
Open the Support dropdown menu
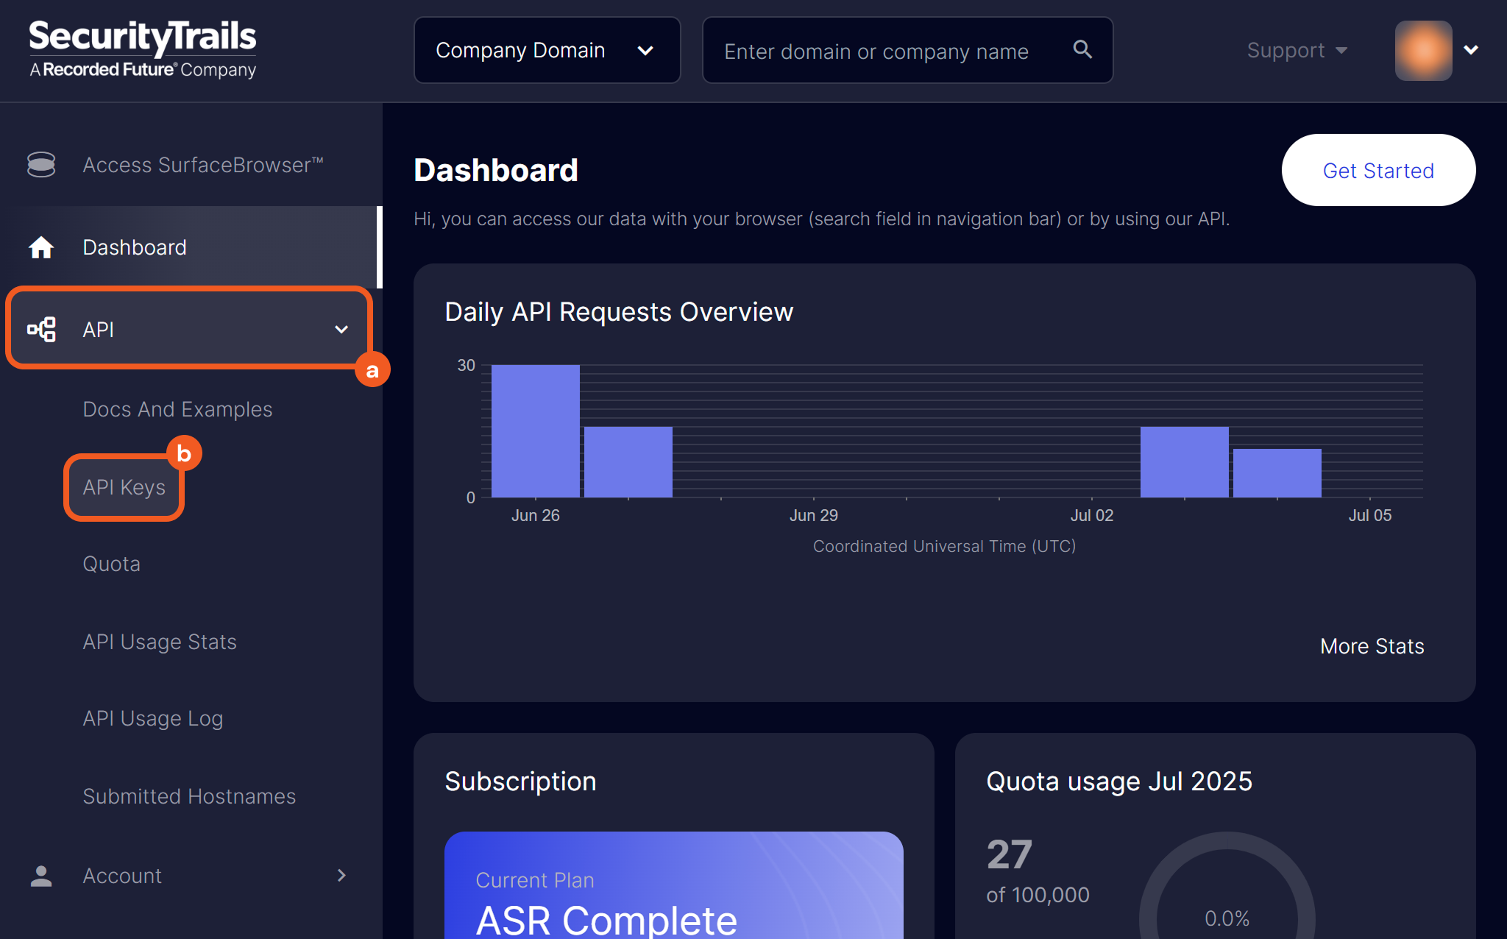coord(1297,50)
